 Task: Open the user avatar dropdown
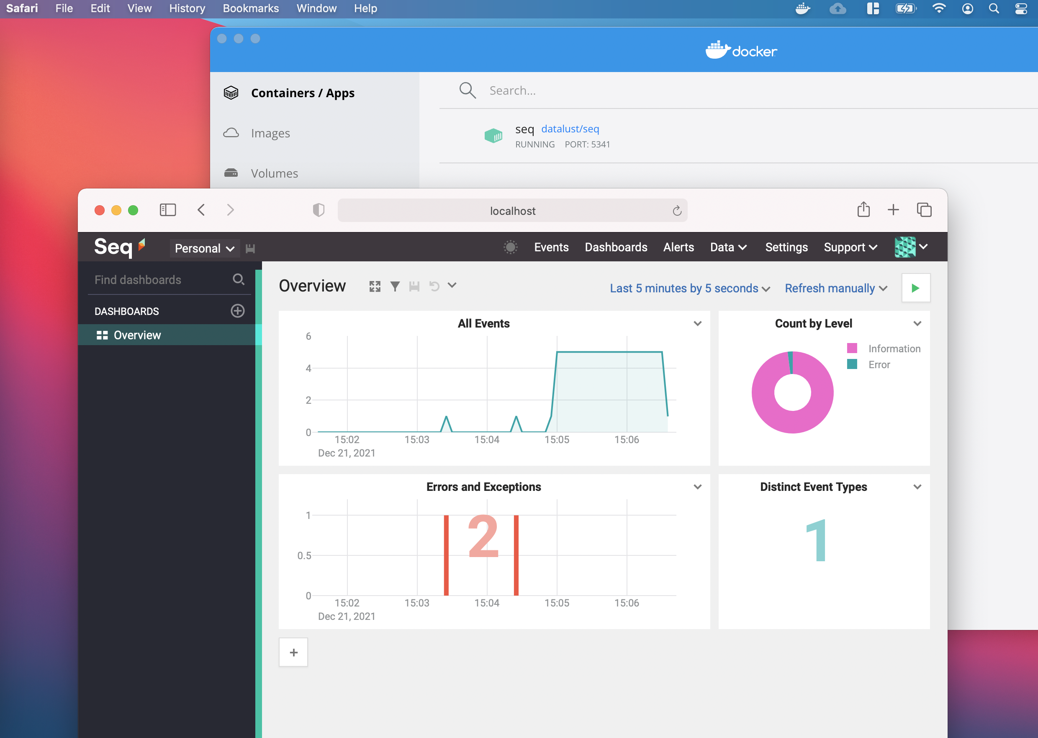911,247
